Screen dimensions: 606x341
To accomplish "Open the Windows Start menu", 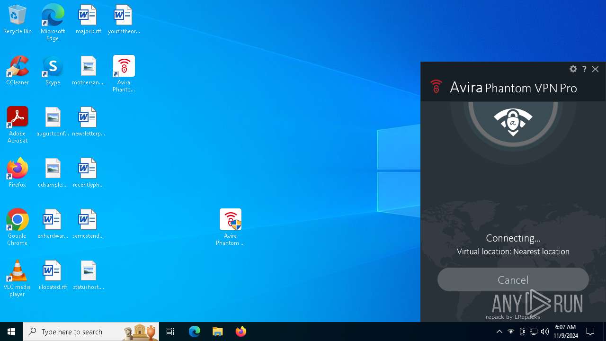I will (x=11, y=332).
